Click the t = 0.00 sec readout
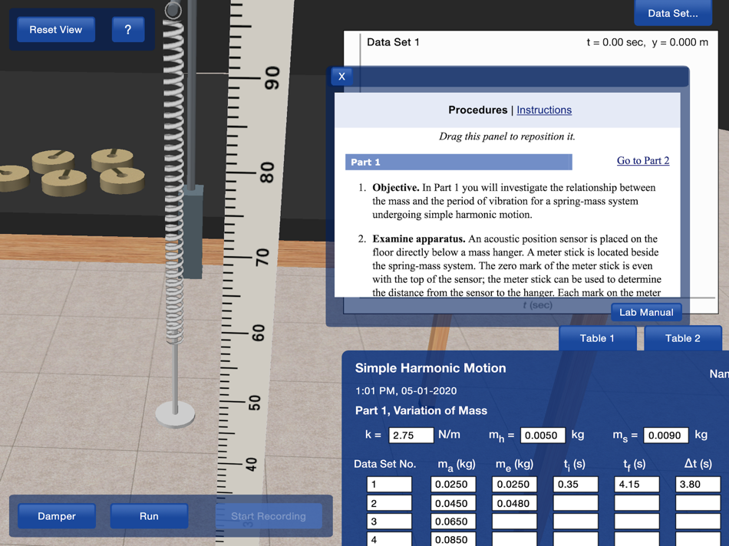 [x=615, y=42]
